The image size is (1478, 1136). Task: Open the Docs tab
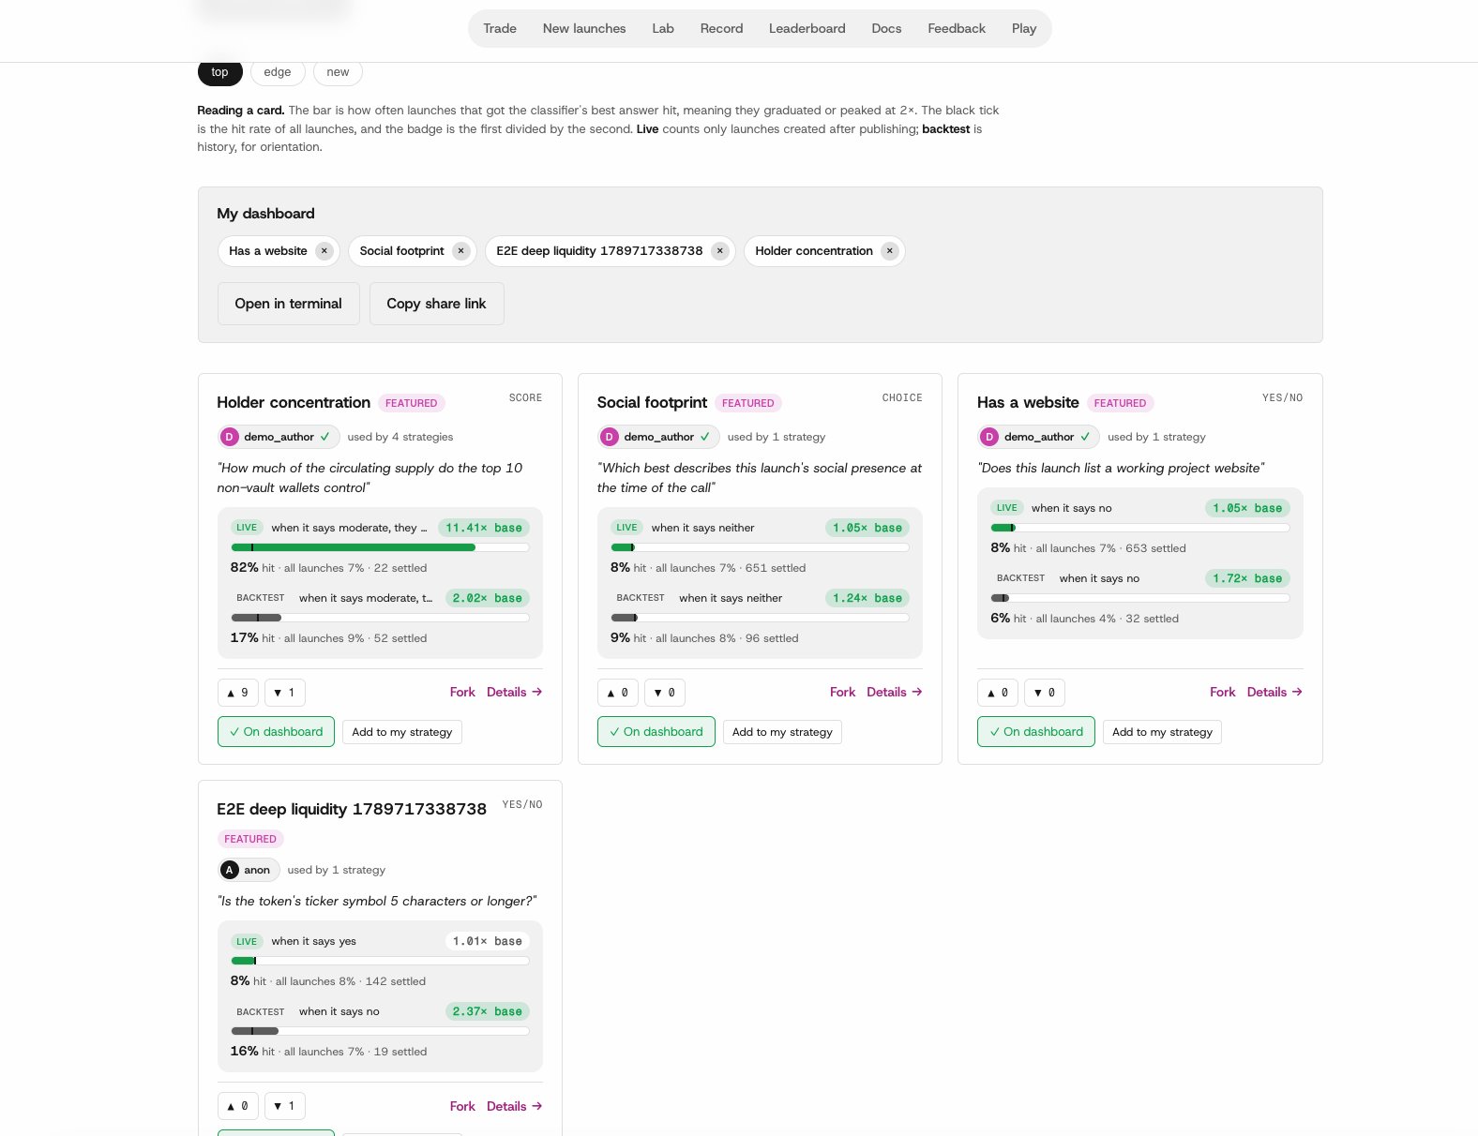(886, 29)
